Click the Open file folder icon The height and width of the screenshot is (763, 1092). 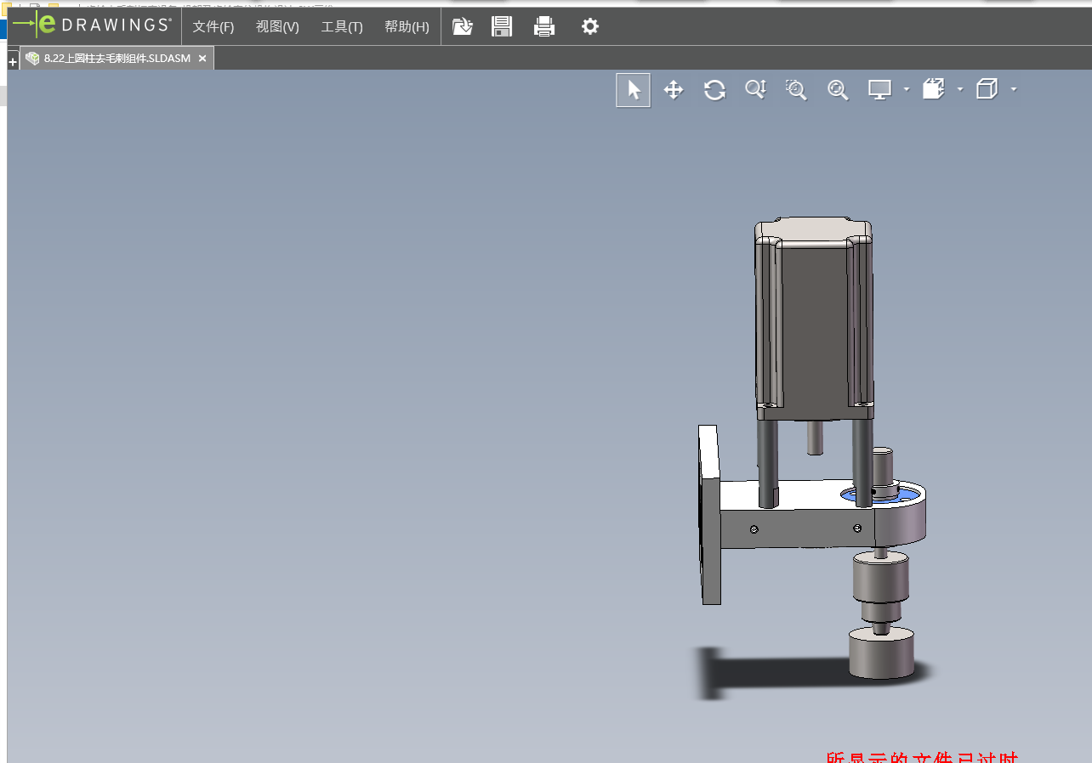(x=462, y=26)
